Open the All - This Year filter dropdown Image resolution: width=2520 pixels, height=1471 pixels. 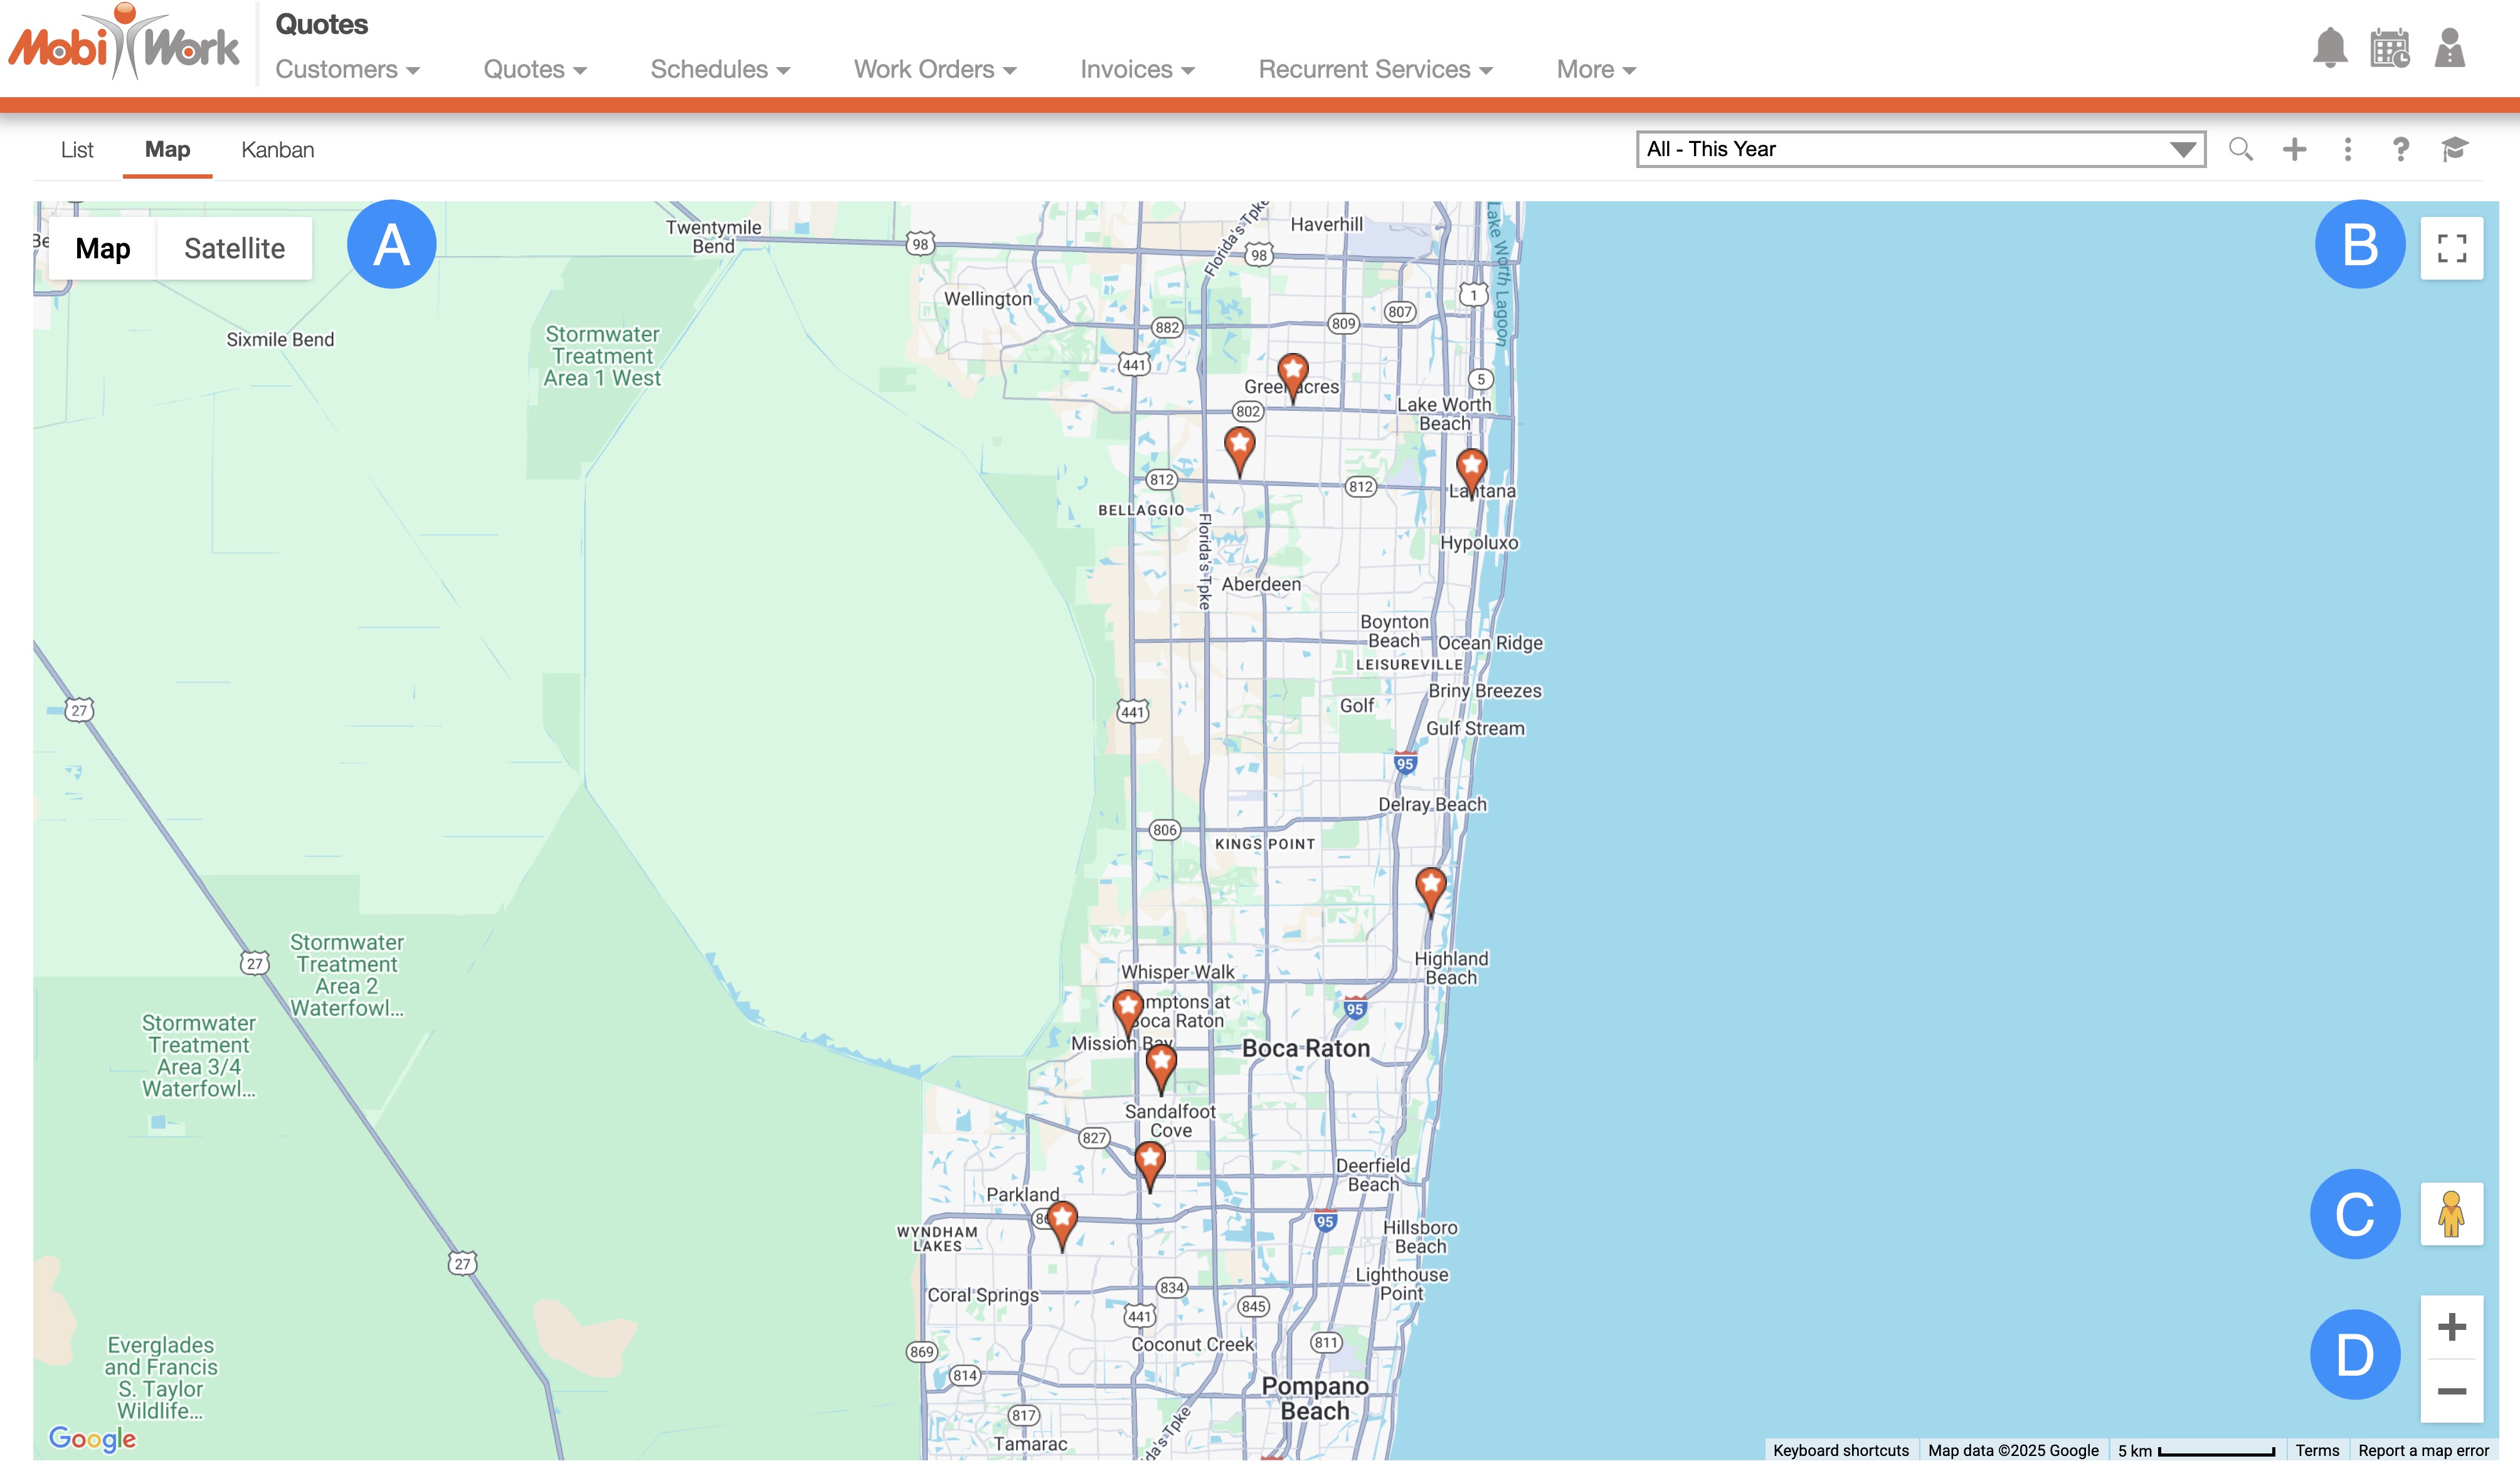click(1920, 150)
